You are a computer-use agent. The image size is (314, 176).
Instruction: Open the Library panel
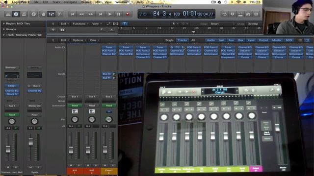[8, 14]
